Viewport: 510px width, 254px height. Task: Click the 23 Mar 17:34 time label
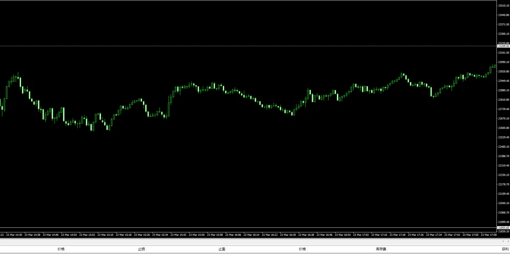coord(434,235)
